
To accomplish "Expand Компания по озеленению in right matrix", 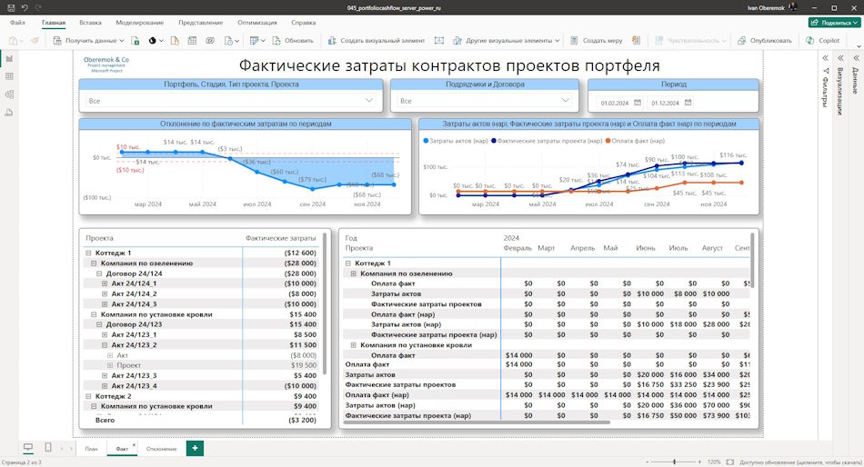I will [354, 273].
